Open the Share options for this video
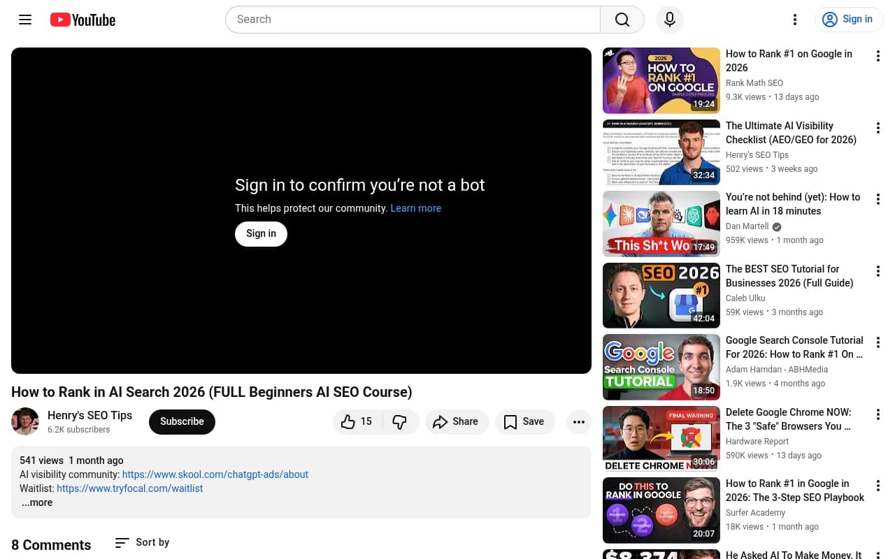Image resolution: width=895 pixels, height=559 pixels. 457,421
